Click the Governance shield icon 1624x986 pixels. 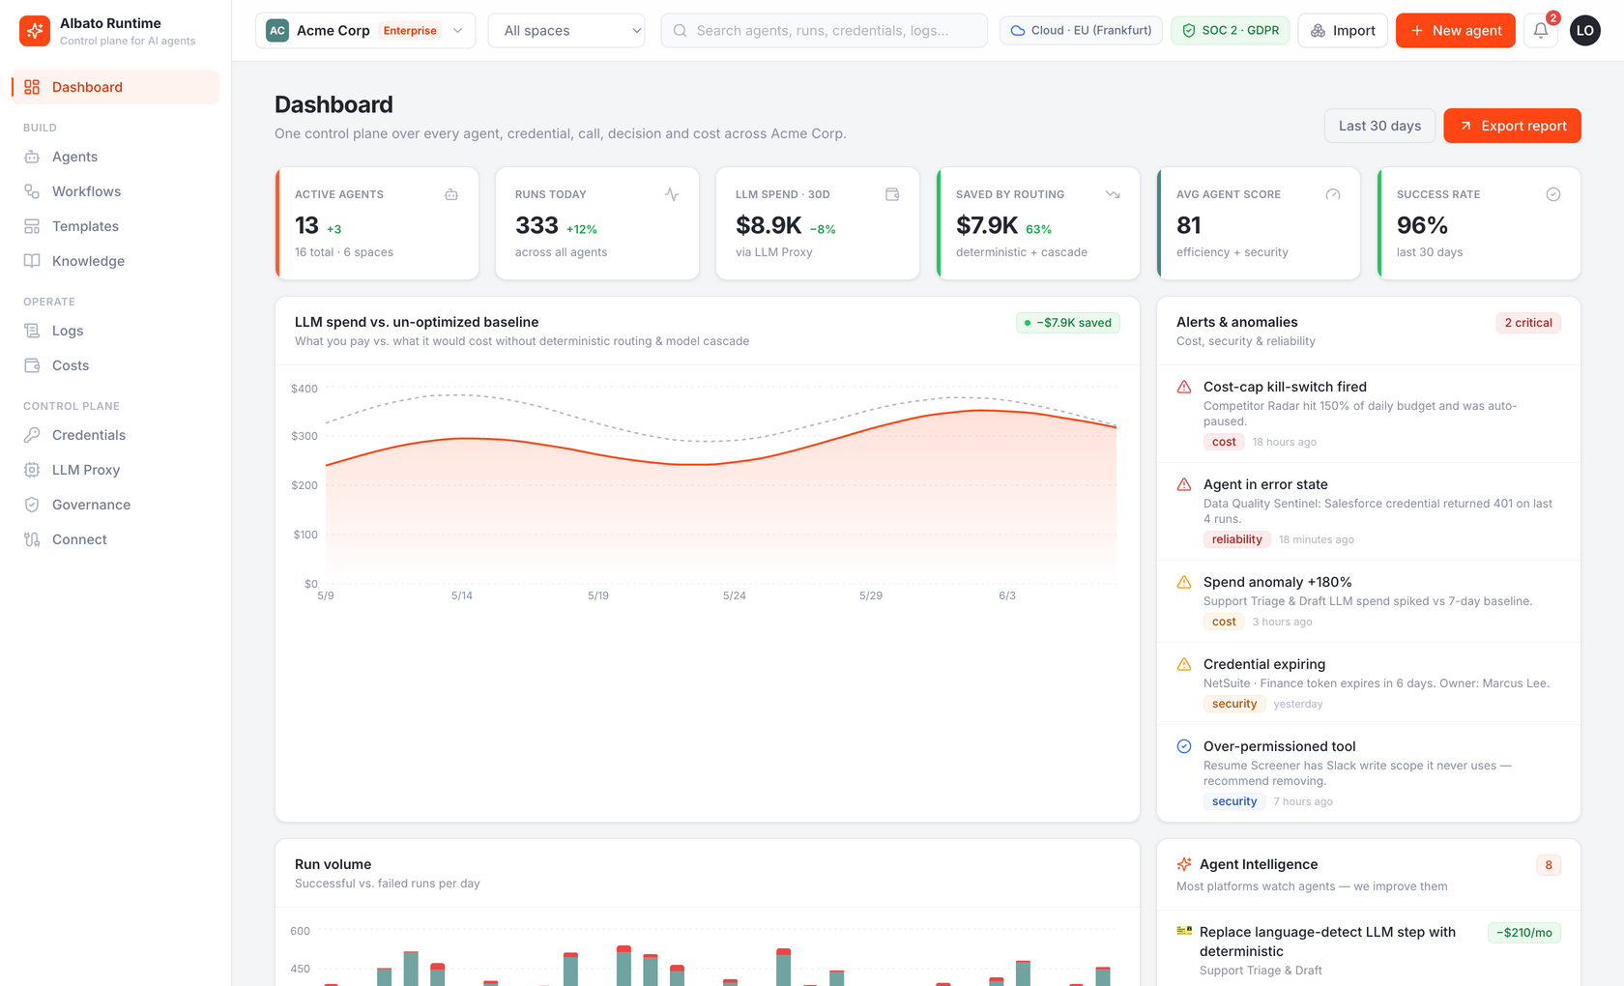coord(32,505)
